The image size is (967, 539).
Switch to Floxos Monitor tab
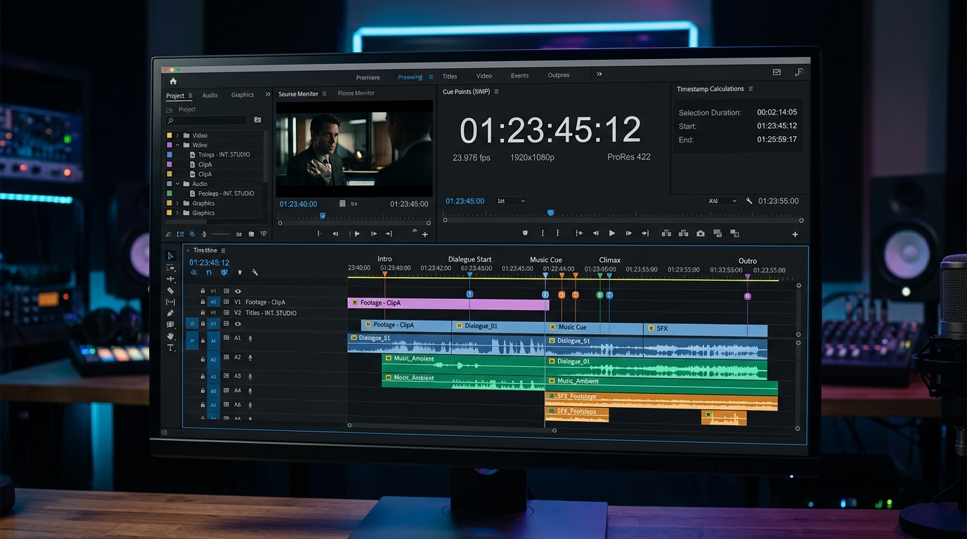(356, 93)
